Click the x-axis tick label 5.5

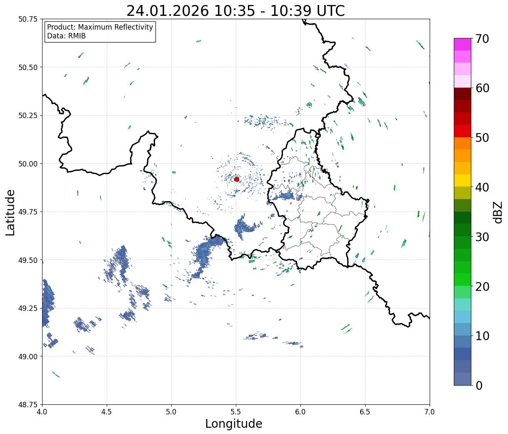(x=236, y=411)
